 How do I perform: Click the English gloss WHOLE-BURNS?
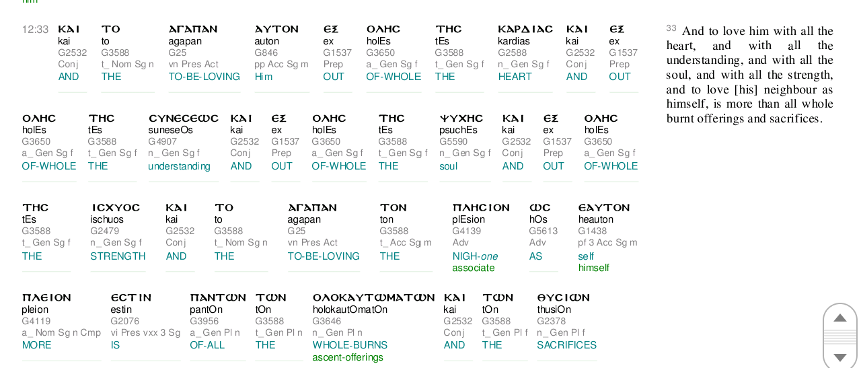tap(350, 345)
